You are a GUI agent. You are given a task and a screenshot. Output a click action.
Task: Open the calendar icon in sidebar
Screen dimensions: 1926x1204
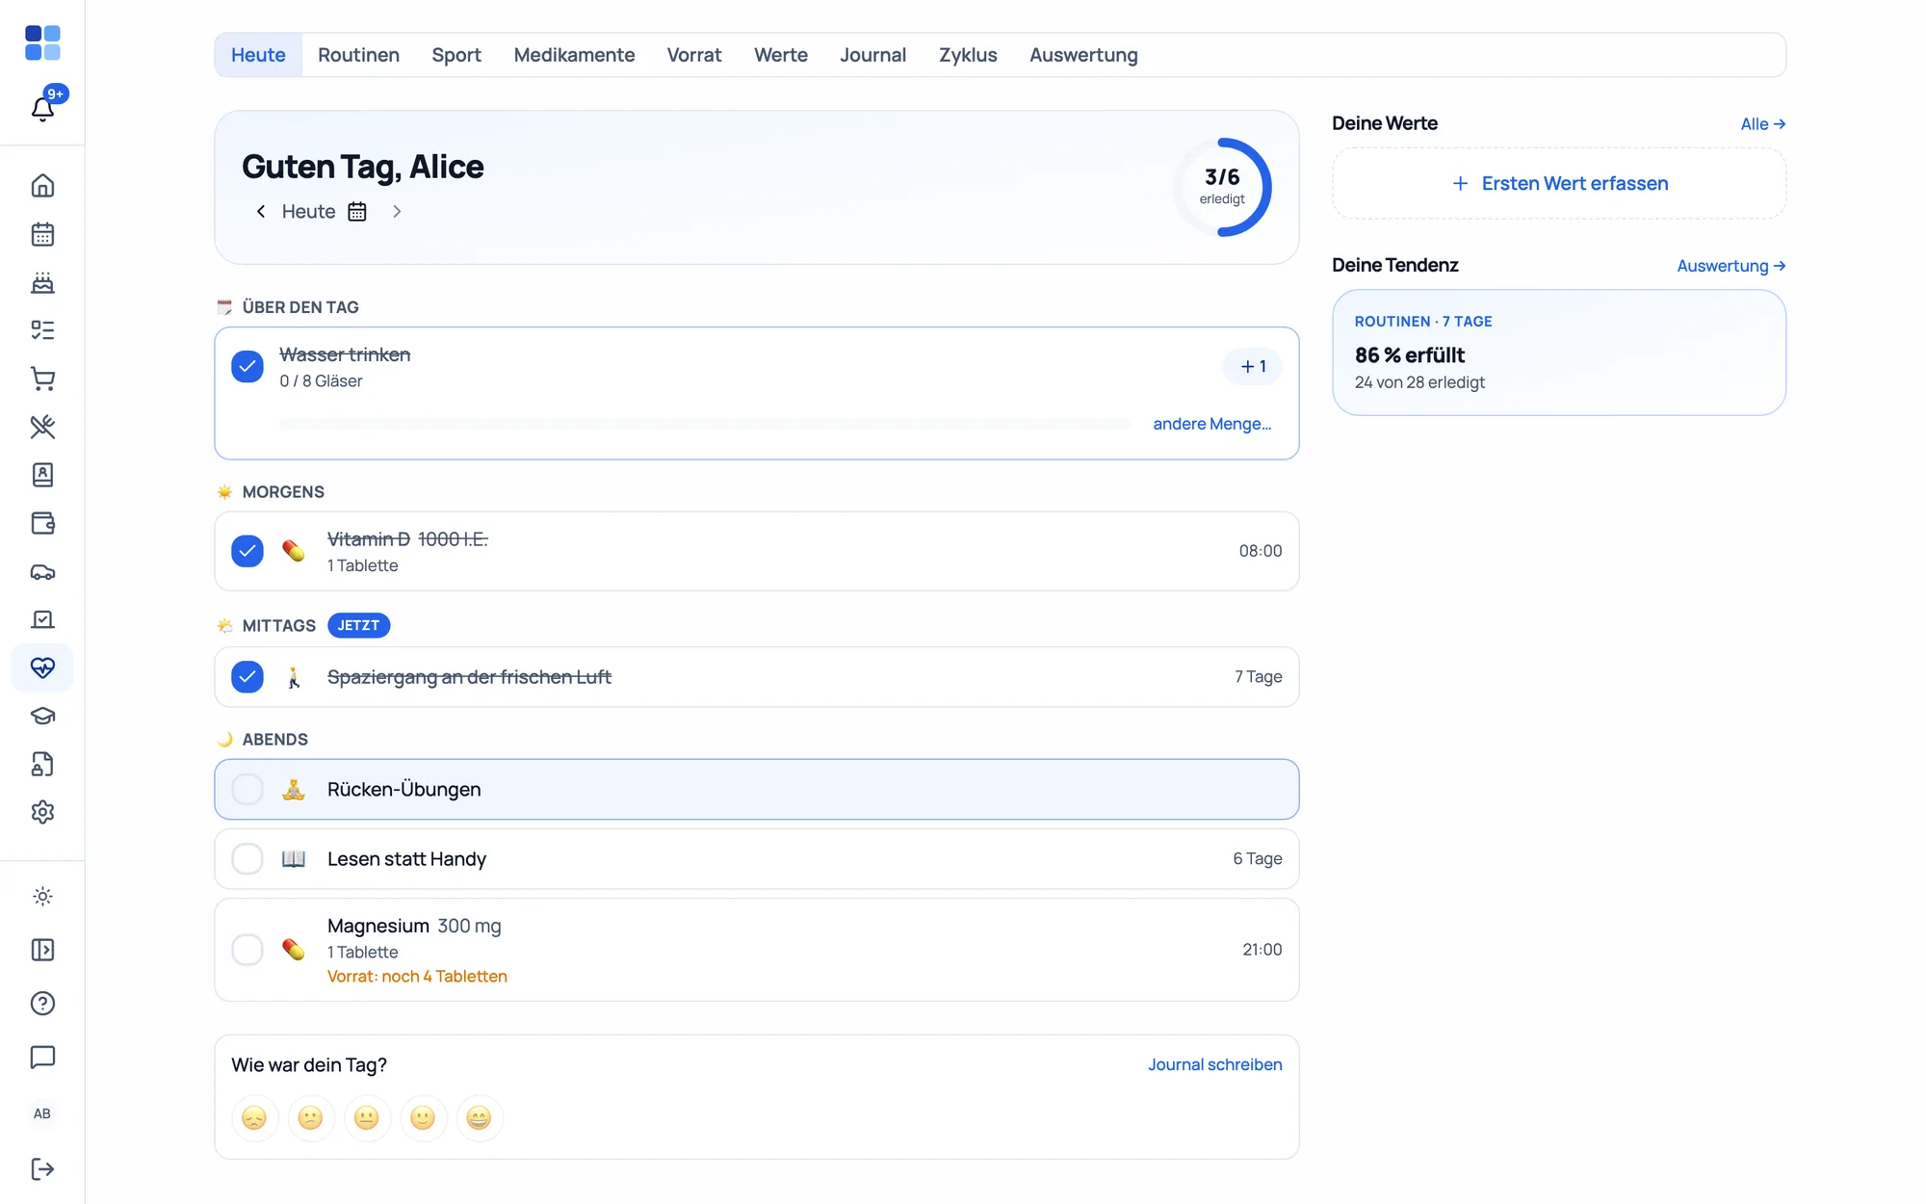(42, 234)
